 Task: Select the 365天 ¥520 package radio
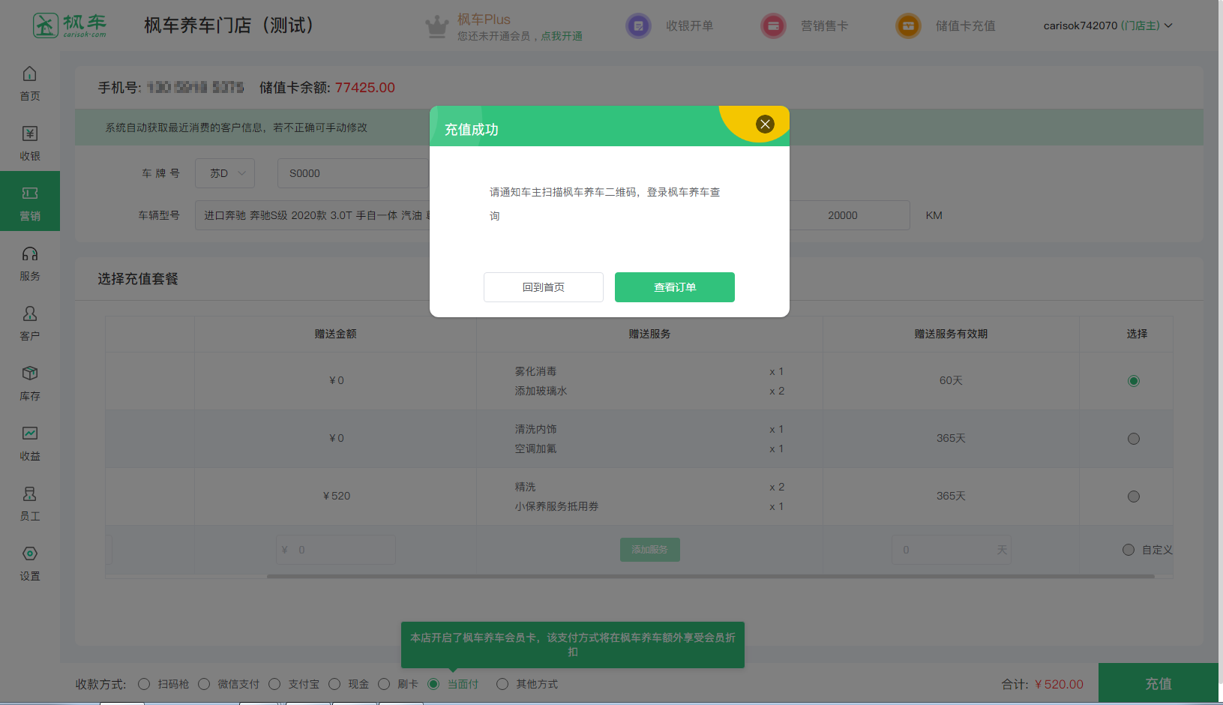[1133, 496]
